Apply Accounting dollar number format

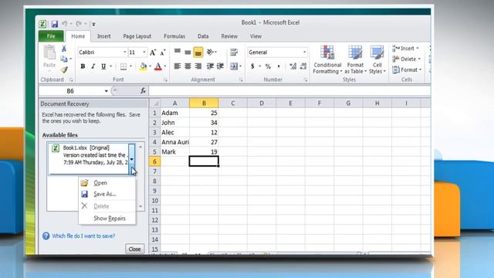point(252,66)
